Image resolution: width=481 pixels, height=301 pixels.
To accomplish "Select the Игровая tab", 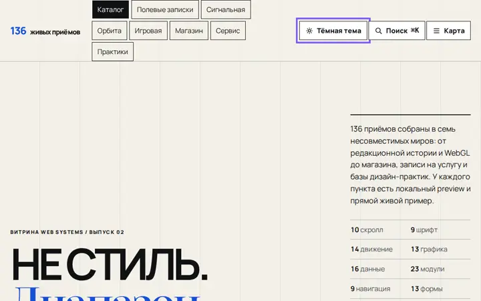I will pyautogui.click(x=148, y=30).
